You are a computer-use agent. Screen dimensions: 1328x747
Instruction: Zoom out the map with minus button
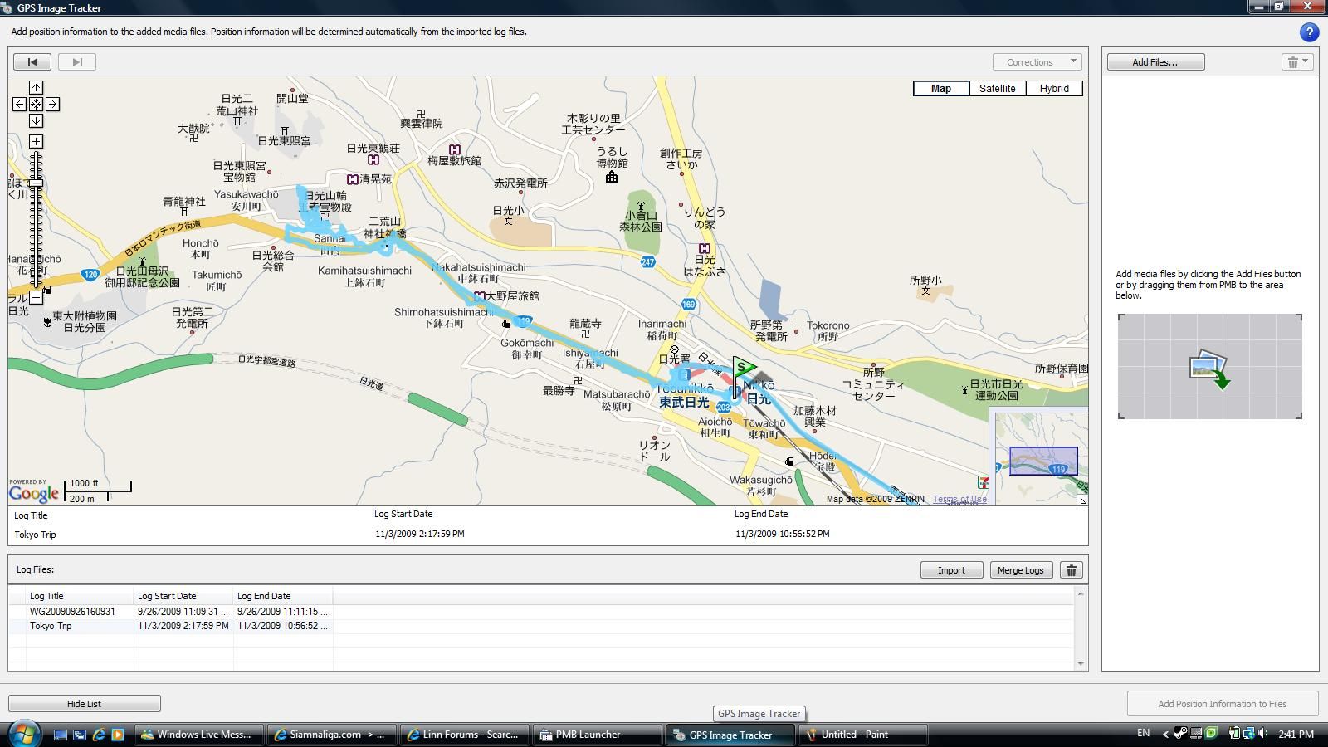click(x=36, y=297)
